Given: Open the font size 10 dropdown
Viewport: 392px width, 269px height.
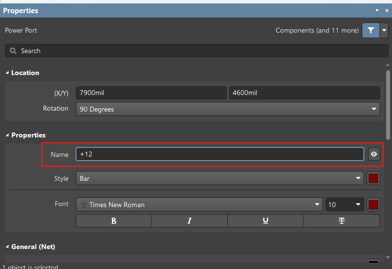Looking at the screenshot, I should pos(345,205).
